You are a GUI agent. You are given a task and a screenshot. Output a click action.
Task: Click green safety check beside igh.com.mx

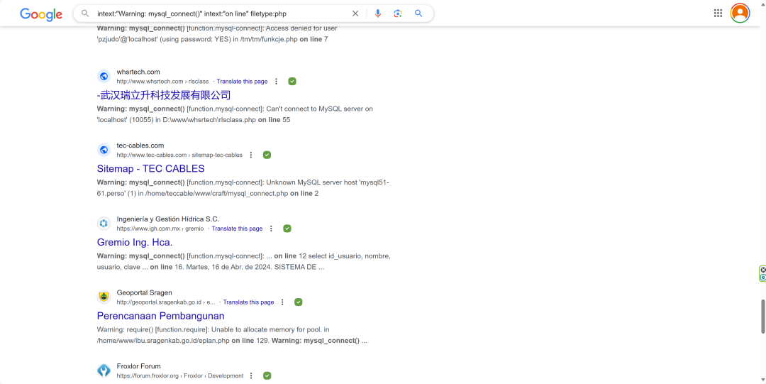pyautogui.click(x=287, y=229)
